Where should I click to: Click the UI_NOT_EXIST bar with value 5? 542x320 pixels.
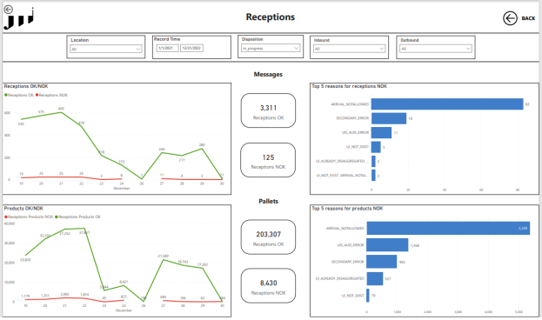(376, 147)
